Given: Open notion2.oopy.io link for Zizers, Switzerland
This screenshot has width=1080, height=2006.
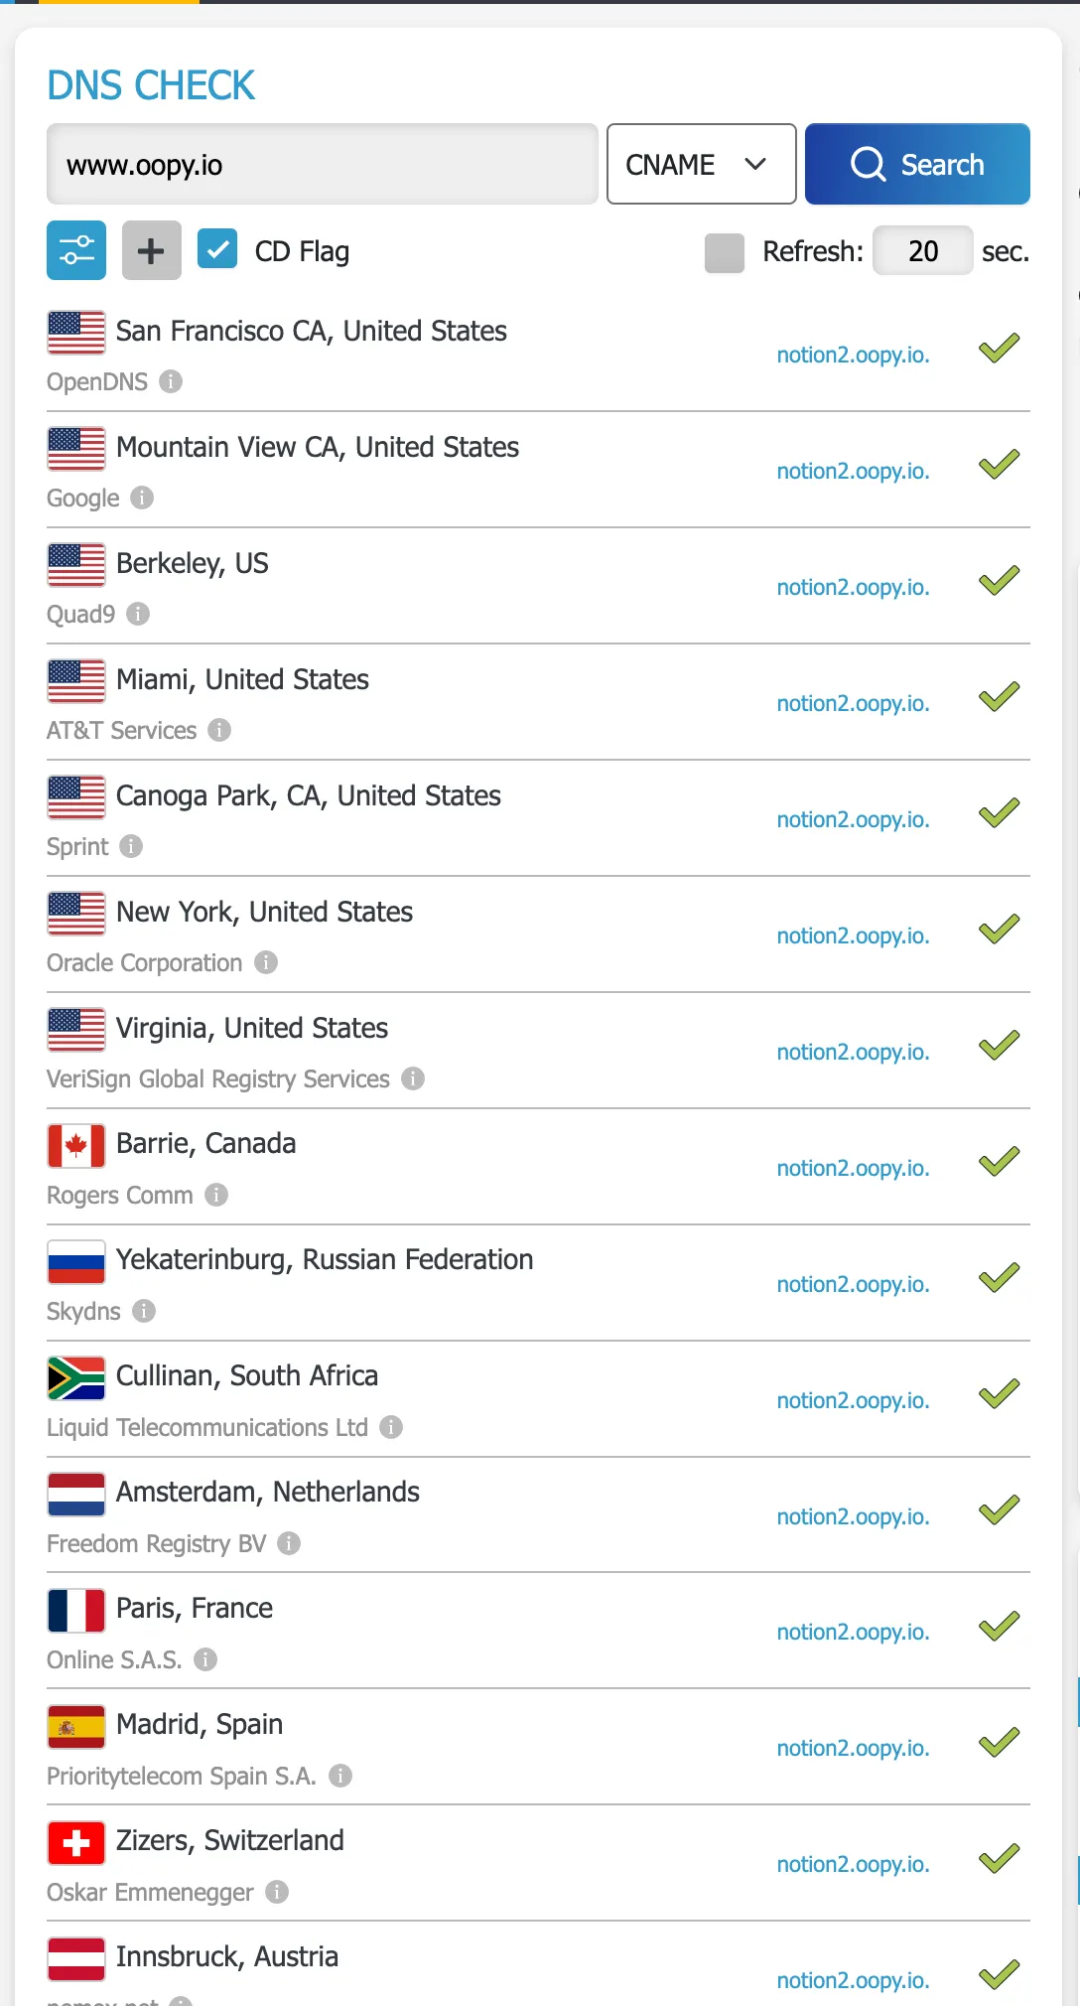Looking at the screenshot, I should (853, 1864).
